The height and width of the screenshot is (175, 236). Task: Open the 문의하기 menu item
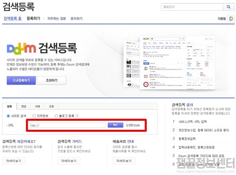pyautogui.click(x=76, y=18)
